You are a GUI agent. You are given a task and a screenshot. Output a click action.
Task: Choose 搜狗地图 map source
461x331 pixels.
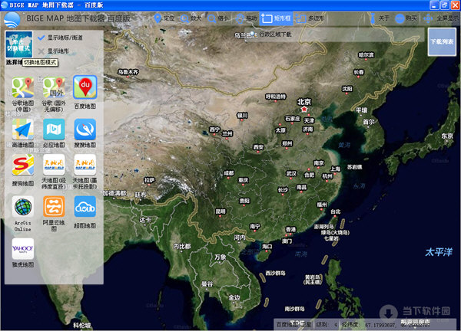[23, 170]
